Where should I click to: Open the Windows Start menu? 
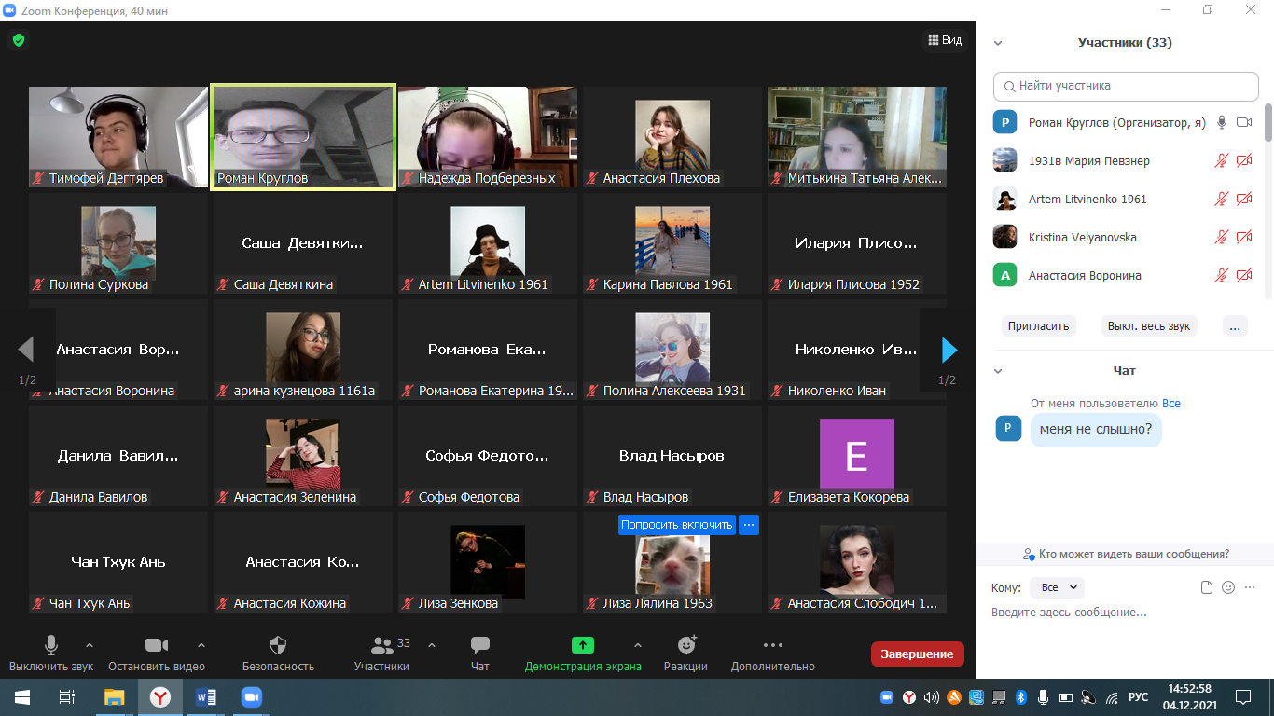coord(21,696)
